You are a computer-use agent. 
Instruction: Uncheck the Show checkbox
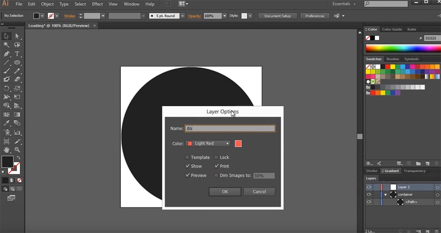click(x=187, y=166)
